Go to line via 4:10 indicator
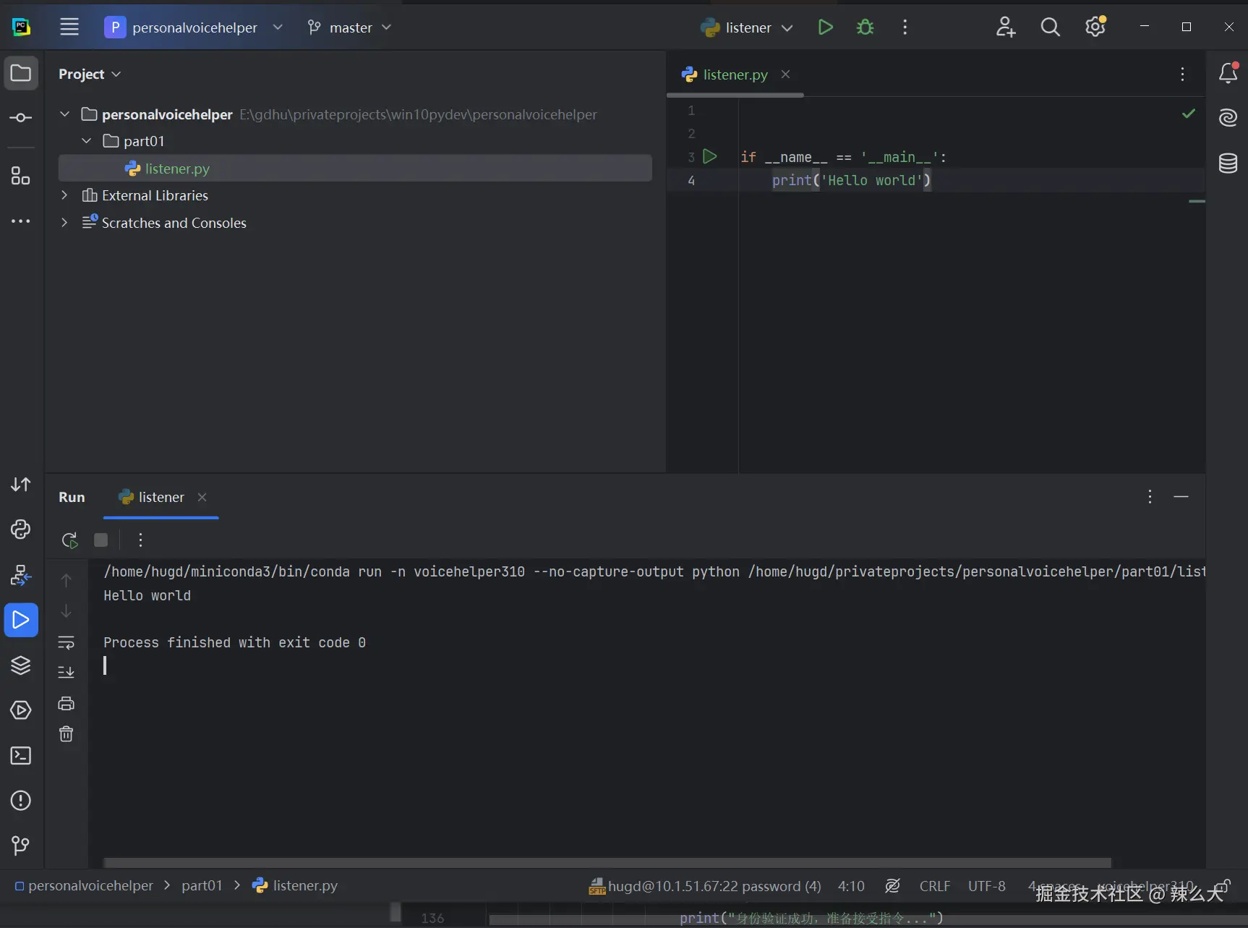 pyautogui.click(x=851, y=886)
